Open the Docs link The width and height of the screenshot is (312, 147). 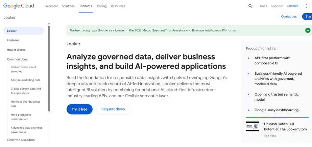point(263,6)
